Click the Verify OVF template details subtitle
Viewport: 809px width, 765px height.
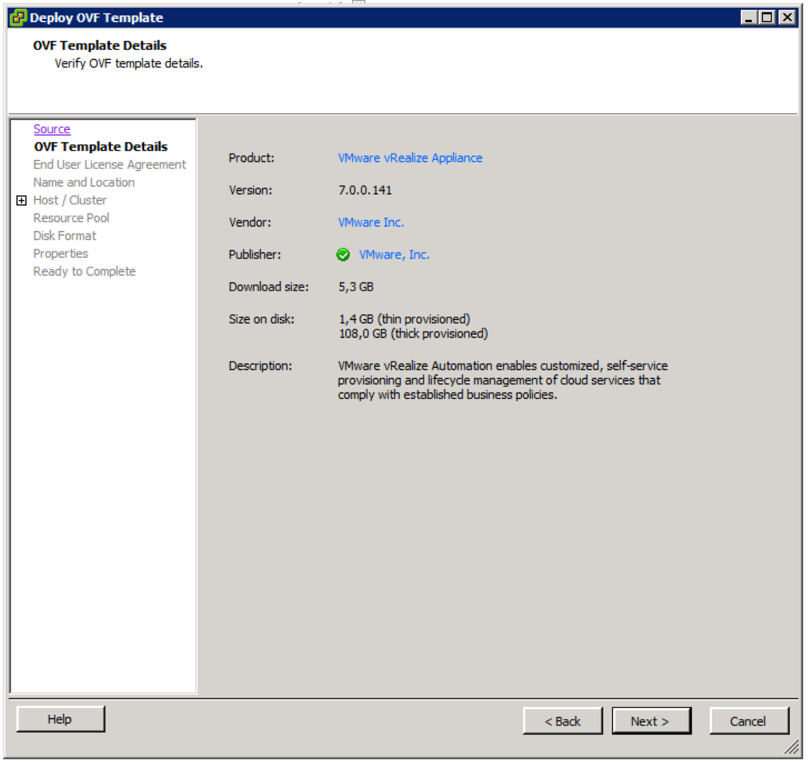129,64
